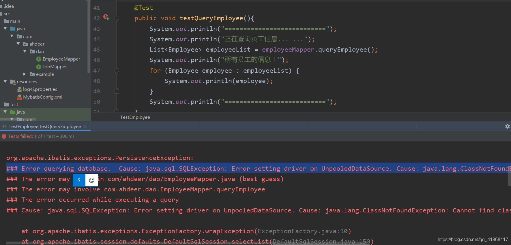The width and height of the screenshot is (511, 245).
Task: Collapse the ahdeer package node
Action: (18, 44)
